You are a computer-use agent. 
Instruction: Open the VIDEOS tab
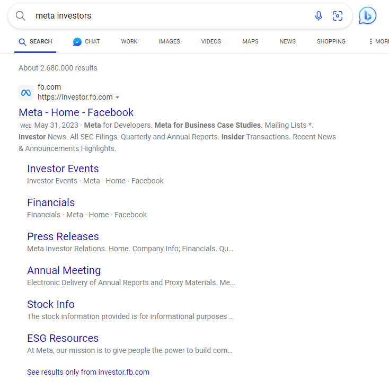211,41
